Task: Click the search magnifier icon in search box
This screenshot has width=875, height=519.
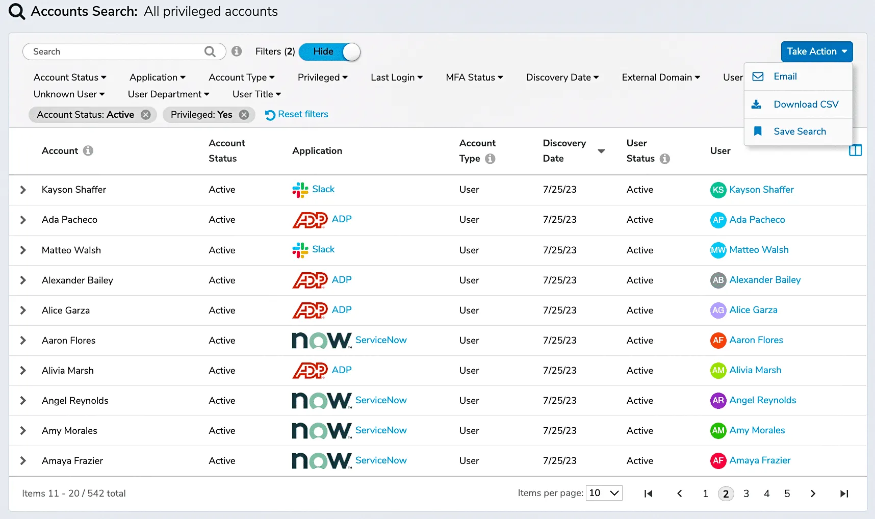Action: pos(210,51)
